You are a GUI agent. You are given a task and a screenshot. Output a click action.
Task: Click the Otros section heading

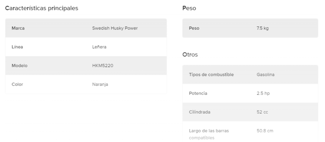(x=190, y=55)
